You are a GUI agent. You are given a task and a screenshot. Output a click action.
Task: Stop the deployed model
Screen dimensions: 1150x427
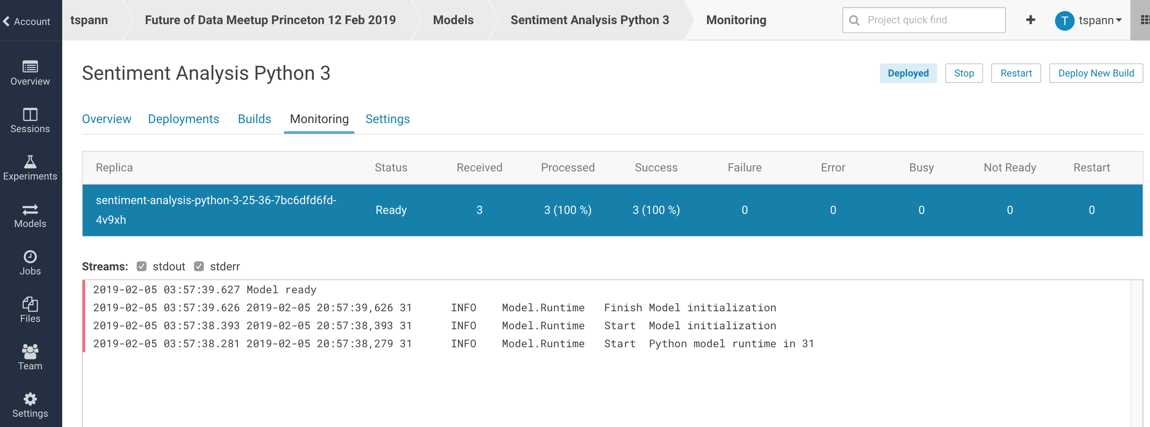tap(964, 73)
